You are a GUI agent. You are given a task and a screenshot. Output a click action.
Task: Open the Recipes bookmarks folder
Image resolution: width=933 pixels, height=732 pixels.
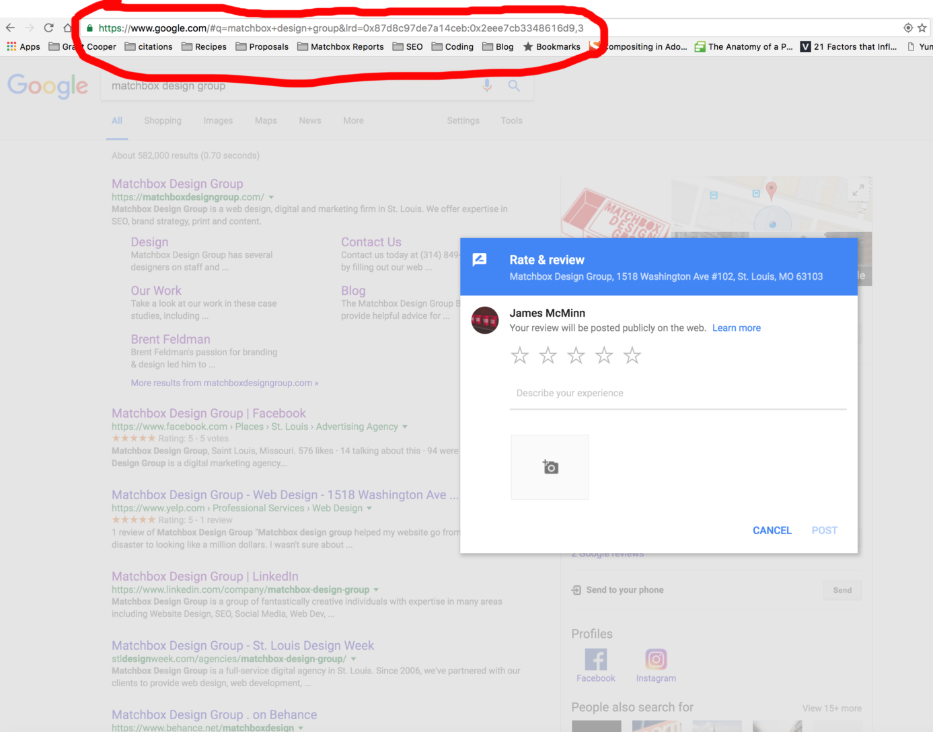(204, 46)
